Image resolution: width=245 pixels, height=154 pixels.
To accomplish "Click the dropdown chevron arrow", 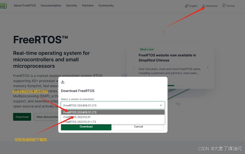I will coord(161,105).
